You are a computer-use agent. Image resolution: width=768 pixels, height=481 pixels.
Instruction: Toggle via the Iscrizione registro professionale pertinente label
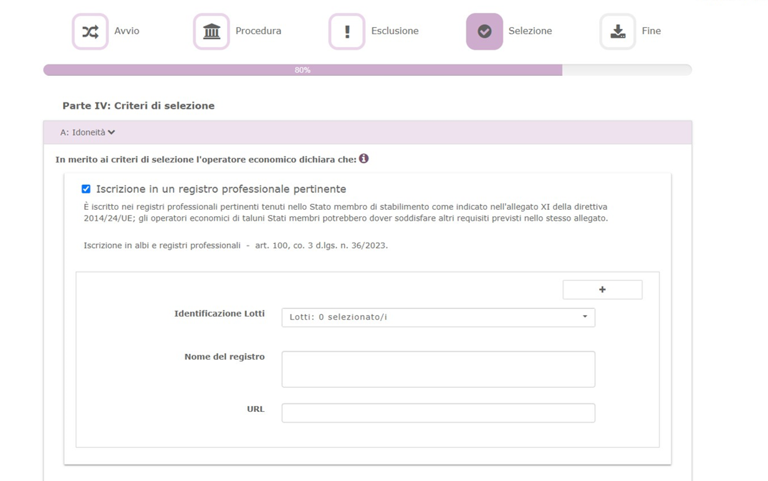point(221,189)
